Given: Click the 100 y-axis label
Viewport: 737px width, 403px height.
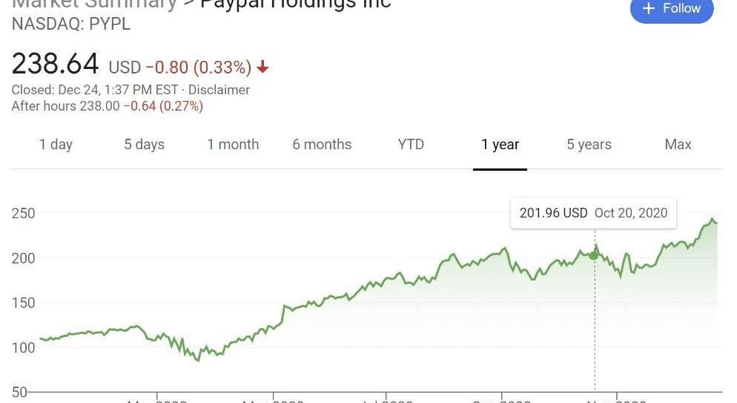Looking at the screenshot, I should click(24, 347).
